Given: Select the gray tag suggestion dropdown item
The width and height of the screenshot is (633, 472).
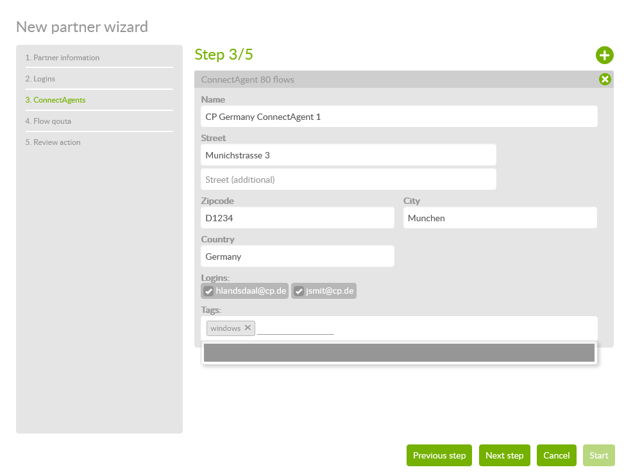Looking at the screenshot, I should (x=399, y=353).
